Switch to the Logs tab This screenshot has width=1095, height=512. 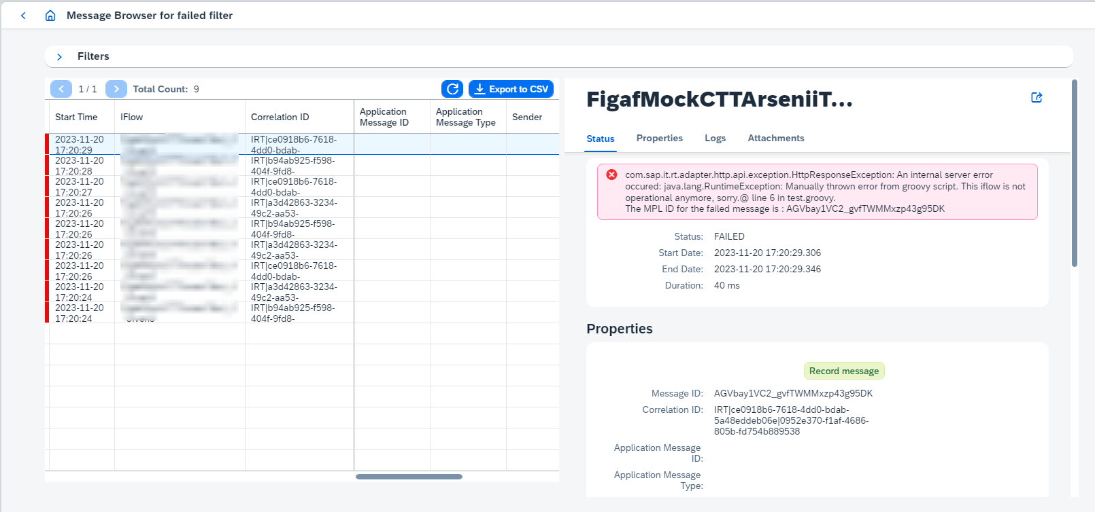(715, 139)
